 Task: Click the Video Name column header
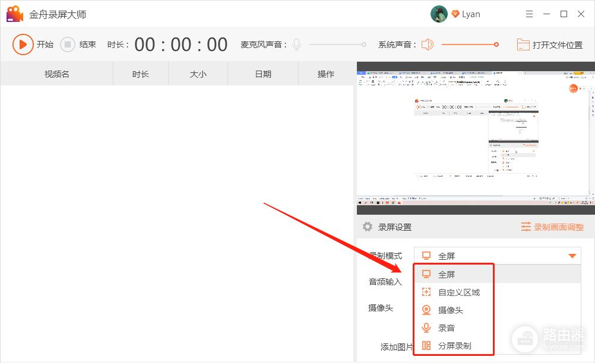click(57, 74)
